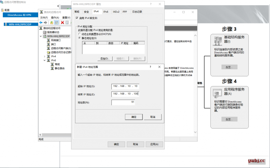Click the 配置 tools icon in console
The height and width of the screenshot is (168, 270).
pos(2,10)
